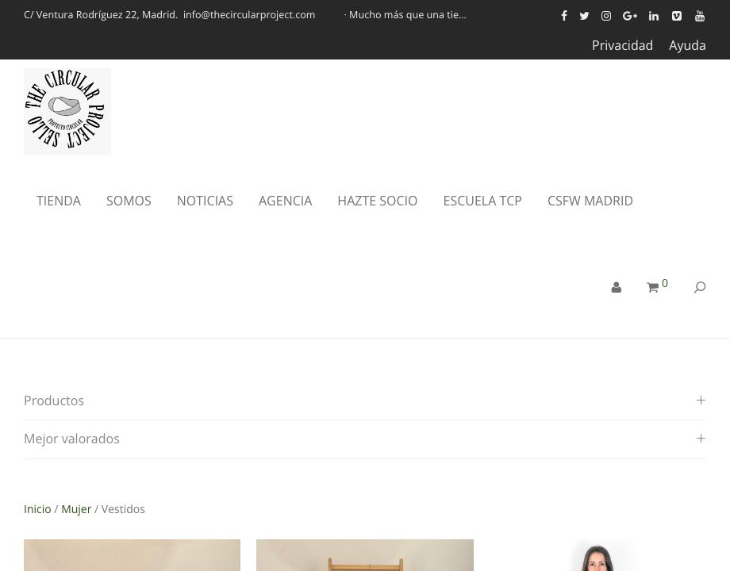Open the Facebook social icon
The width and height of the screenshot is (730, 571).
[564, 16]
